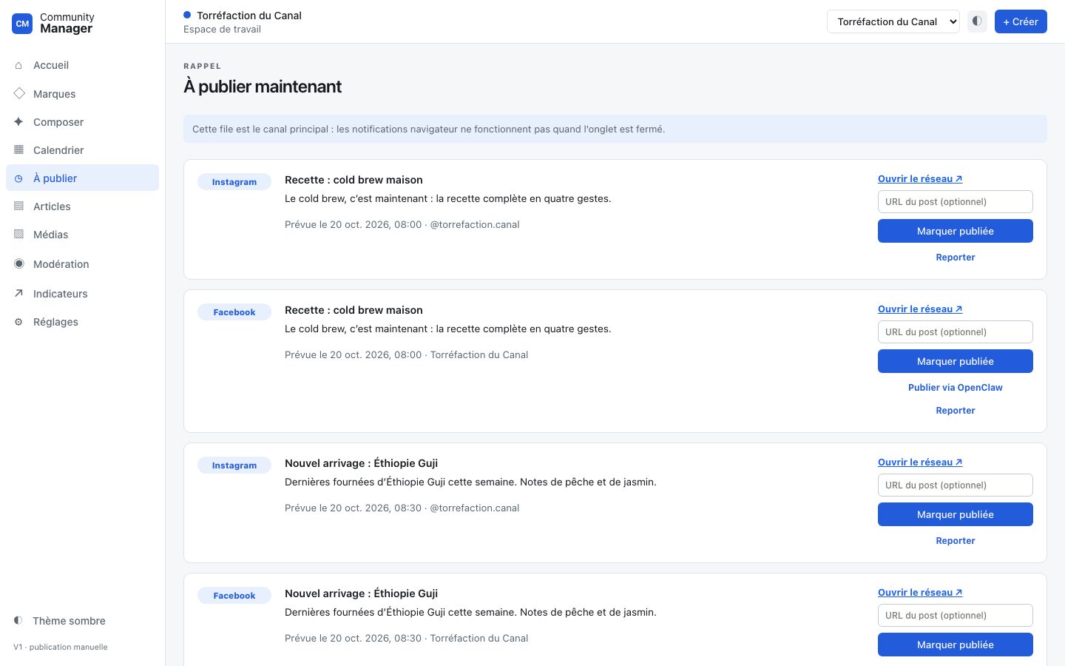Click the Articles list icon

(18, 206)
